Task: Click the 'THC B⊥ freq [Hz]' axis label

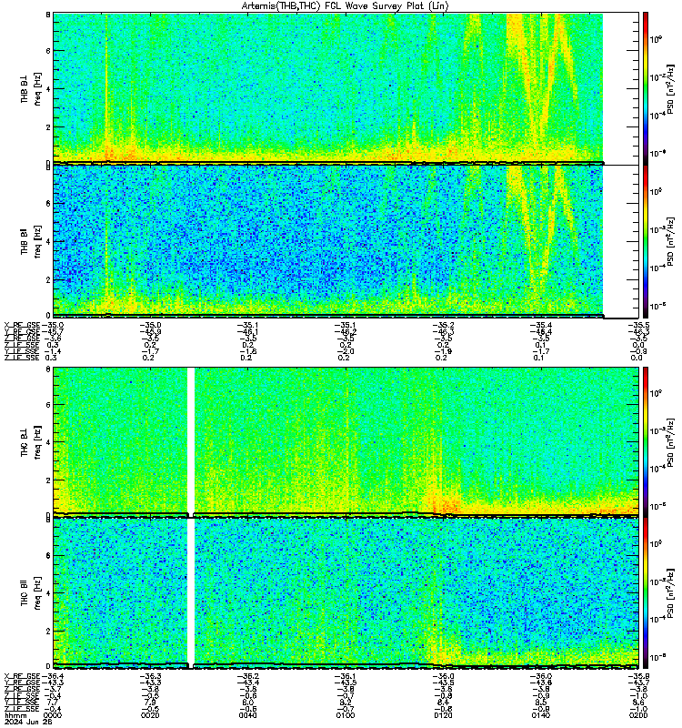Action: (31, 442)
